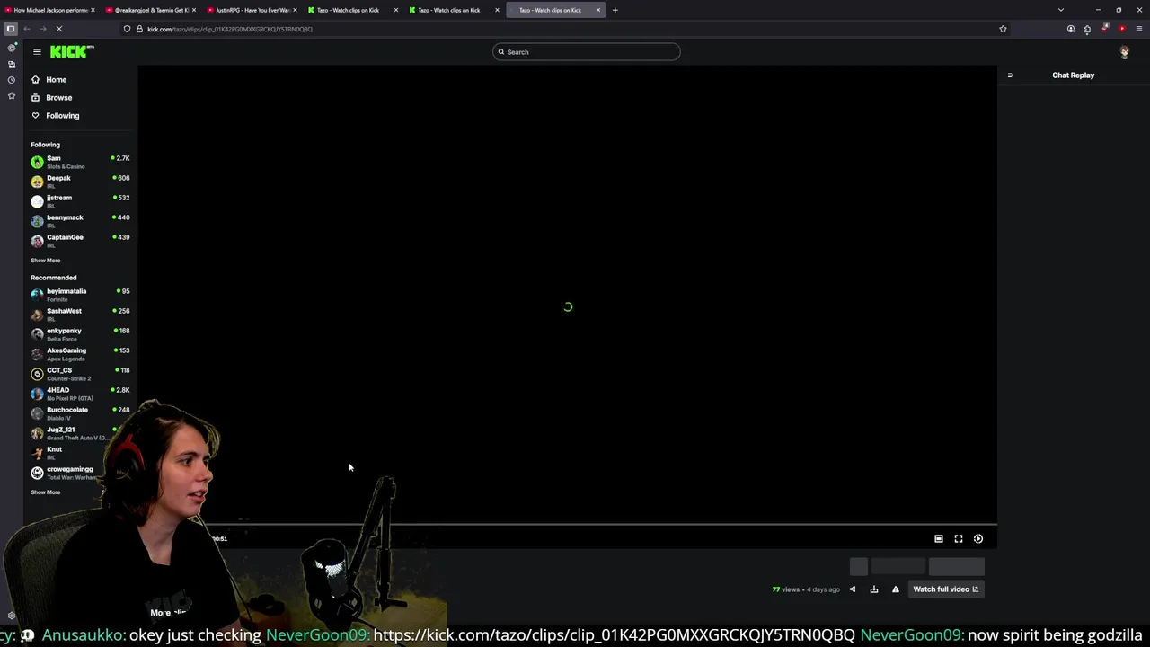Open followed channel bennymack

pos(80,221)
